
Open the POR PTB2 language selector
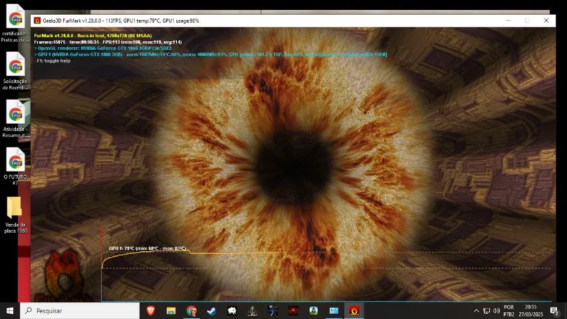click(x=509, y=310)
